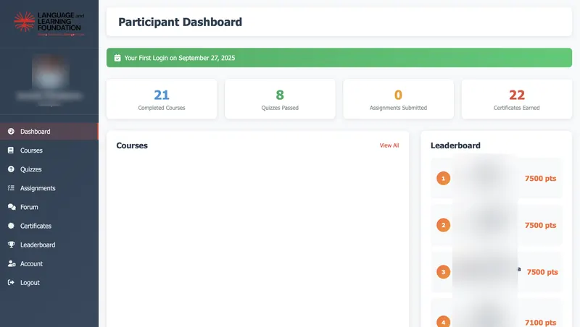Click rank 2's 7500 pts score
The height and width of the screenshot is (327, 580).
pos(540,225)
